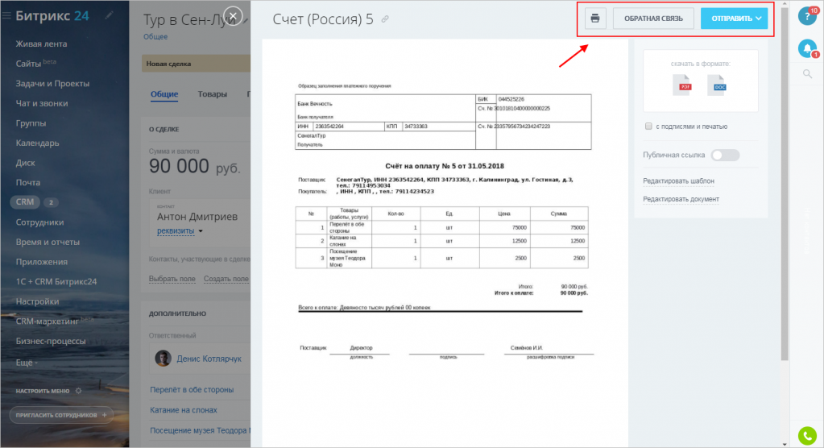824x448 pixels.
Task: Switch to the Общие tab of the deal
Action: (x=164, y=94)
